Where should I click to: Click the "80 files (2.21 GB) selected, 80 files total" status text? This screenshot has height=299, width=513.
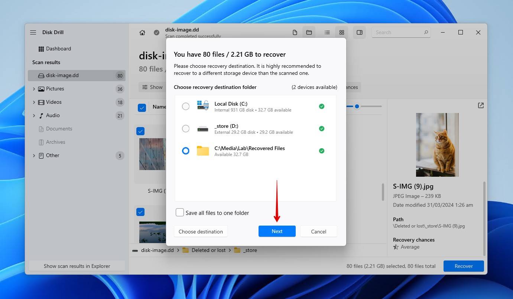click(392, 266)
